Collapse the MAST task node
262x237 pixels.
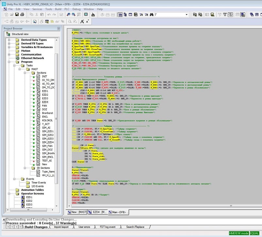pos(20,69)
